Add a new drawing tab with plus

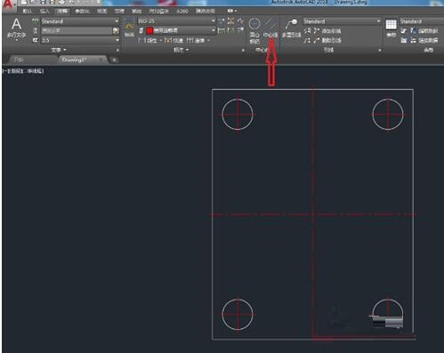[114, 60]
